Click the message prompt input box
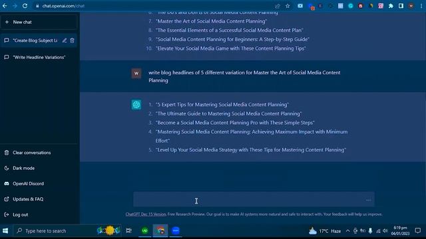This screenshot has width=426, height=239. click(x=254, y=200)
